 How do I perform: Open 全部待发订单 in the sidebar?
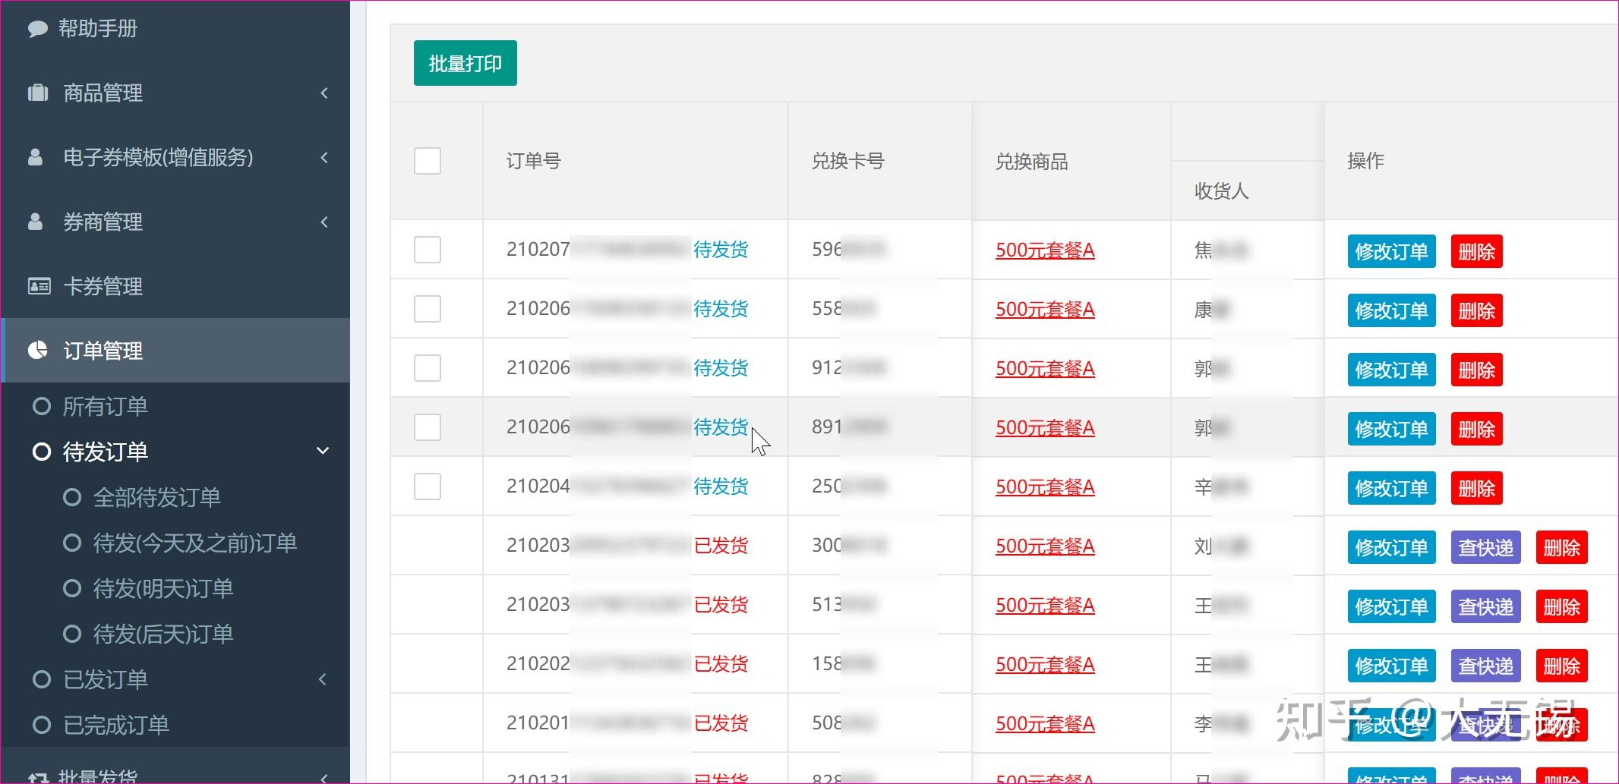coord(156,497)
